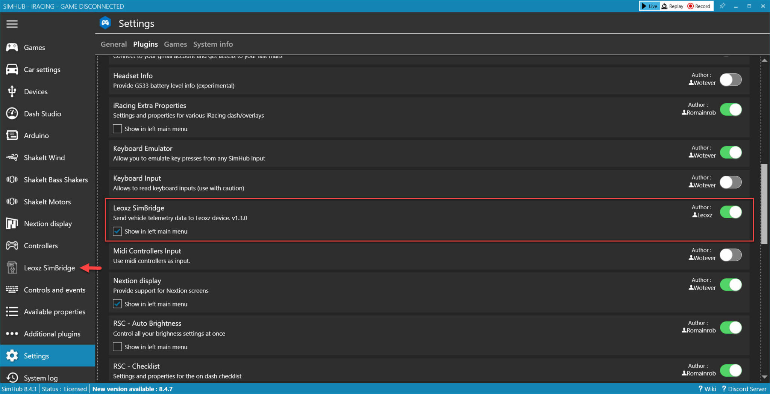
Task: Click the Leoxz SimBridge sidebar icon
Action: click(x=12, y=268)
